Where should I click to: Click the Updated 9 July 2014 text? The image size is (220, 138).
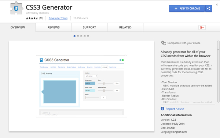coord(173,124)
